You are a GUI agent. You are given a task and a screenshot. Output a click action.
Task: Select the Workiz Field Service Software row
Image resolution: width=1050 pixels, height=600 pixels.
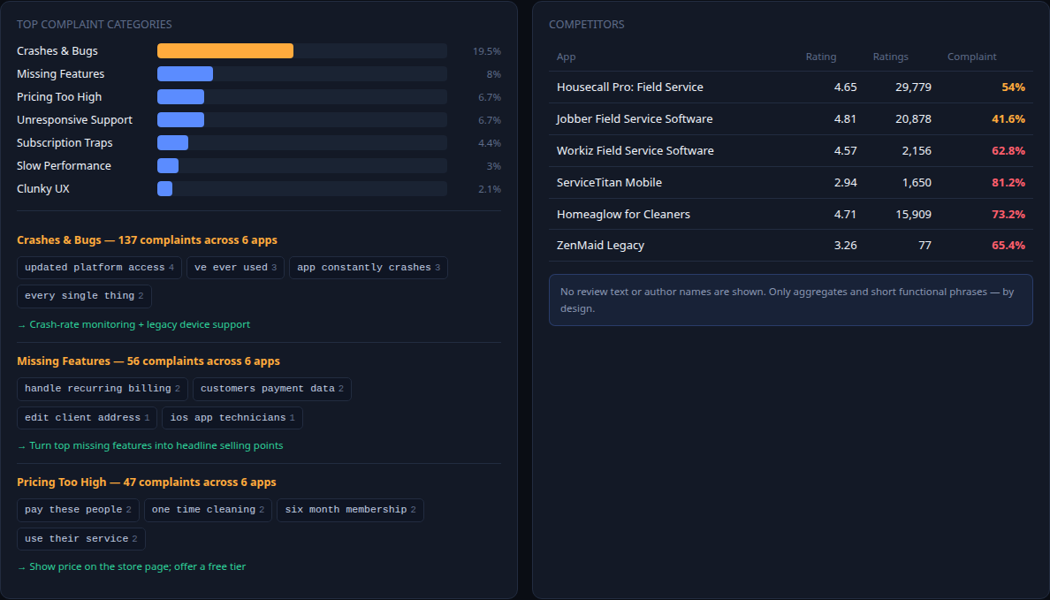point(790,151)
